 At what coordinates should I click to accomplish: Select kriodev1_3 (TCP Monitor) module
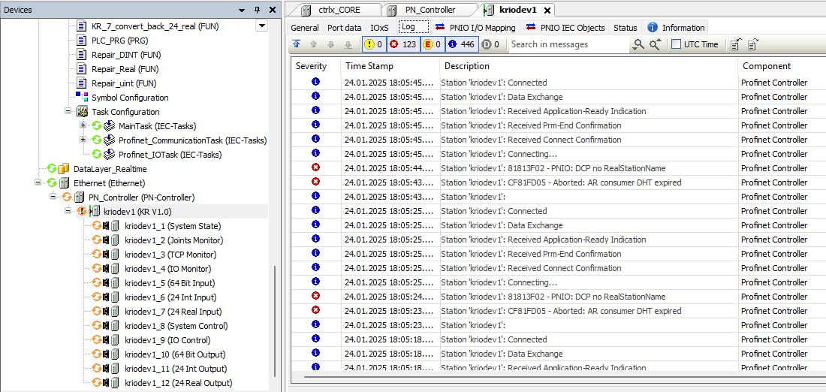pos(170,255)
